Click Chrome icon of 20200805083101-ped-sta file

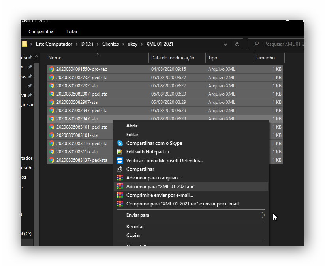tap(52, 127)
